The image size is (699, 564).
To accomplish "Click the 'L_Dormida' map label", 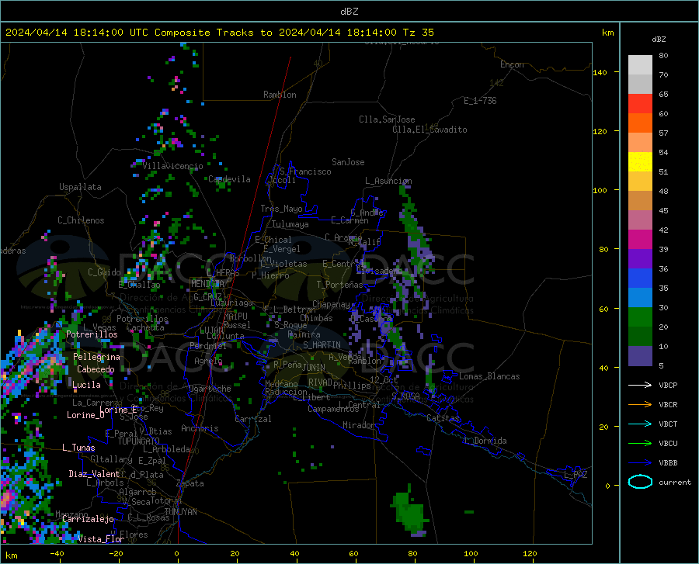I will [485, 441].
